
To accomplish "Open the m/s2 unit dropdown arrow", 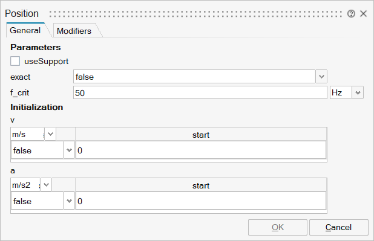I will coord(46,185).
